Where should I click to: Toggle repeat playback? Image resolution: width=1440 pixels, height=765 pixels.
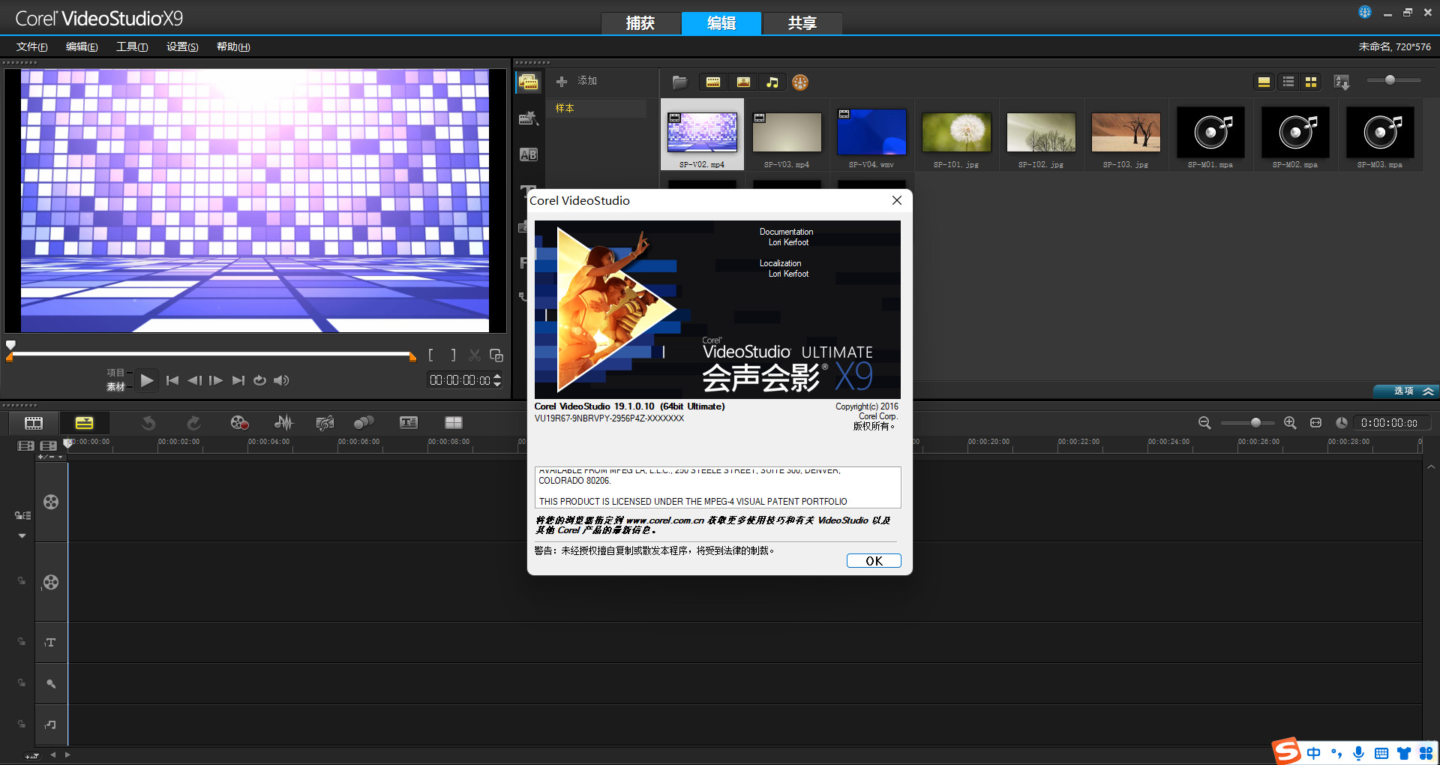click(259, 380)
